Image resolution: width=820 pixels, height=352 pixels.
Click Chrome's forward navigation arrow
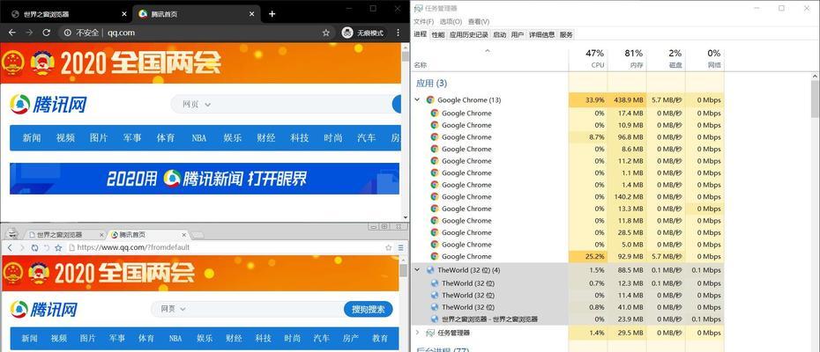click(x=29, y=33)
